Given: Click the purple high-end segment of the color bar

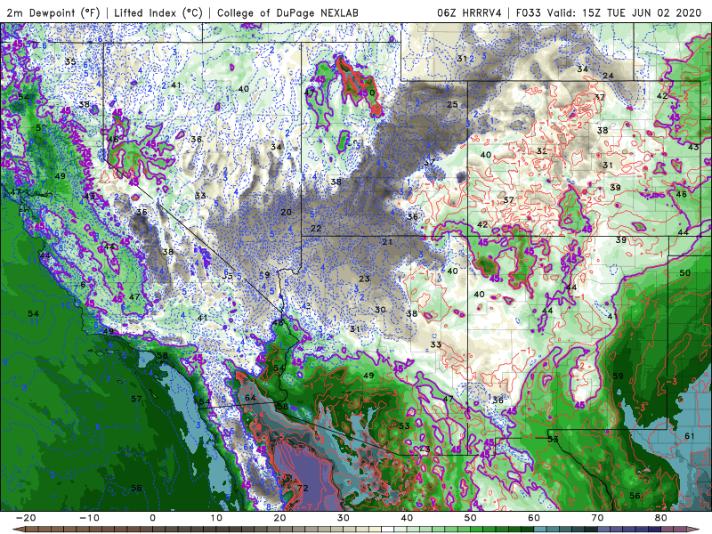Looking at the screenshot, I should (x=680, y=530).
